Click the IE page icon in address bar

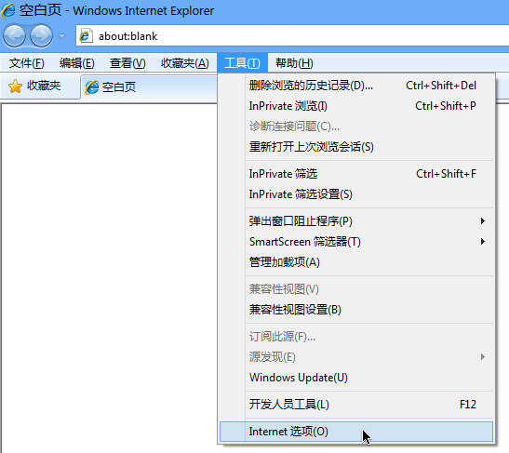pyautogui.click(x=86, y=35)
